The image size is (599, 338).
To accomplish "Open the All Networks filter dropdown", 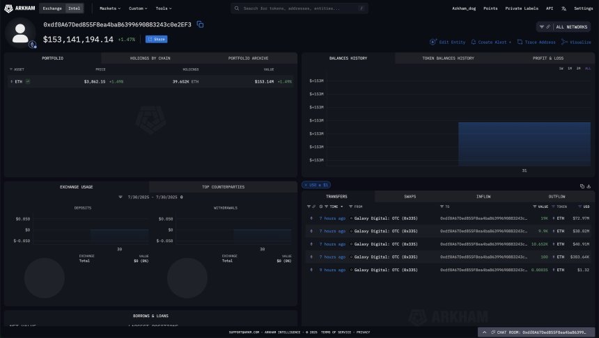I will (x=563, y=26).
